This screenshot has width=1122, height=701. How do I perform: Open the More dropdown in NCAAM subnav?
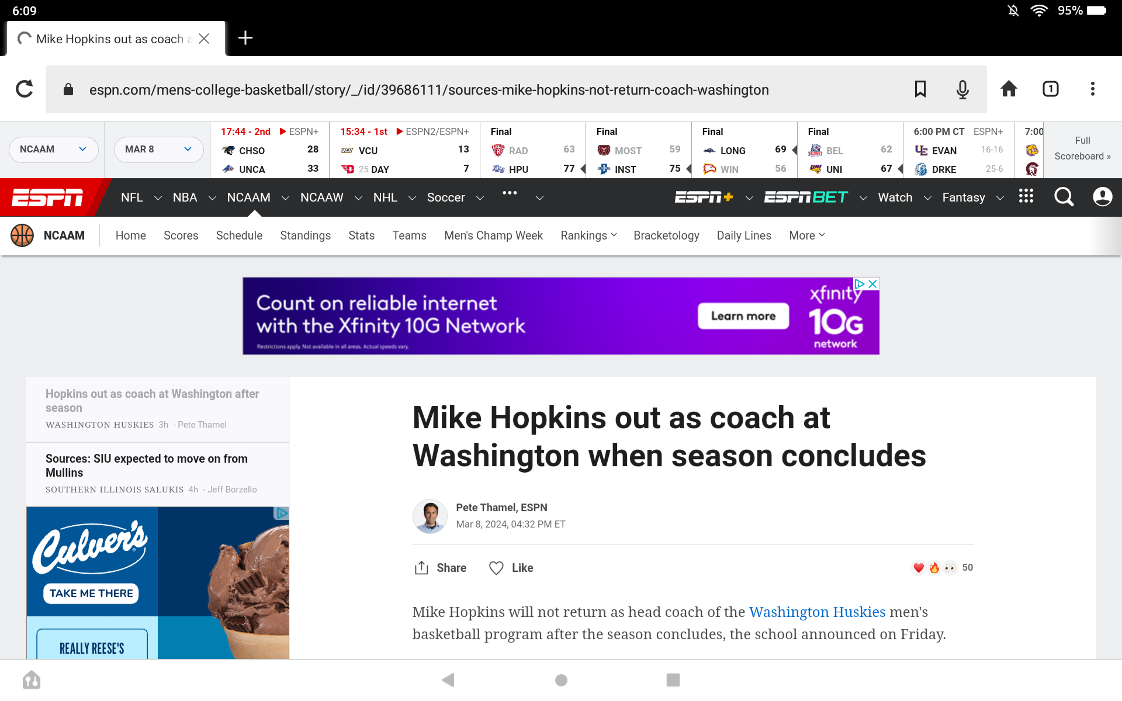click(807, 235)
